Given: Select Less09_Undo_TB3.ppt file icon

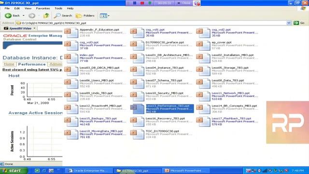Looking at the screenshot, I should coord(71,96).
